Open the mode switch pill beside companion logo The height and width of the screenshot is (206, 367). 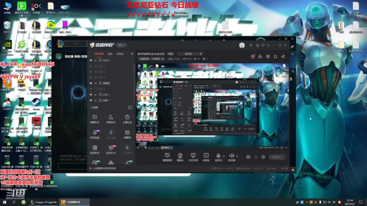click(121, 45)
